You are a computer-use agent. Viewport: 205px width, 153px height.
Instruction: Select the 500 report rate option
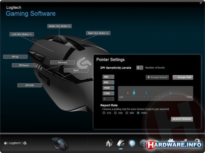click(126, 113)
